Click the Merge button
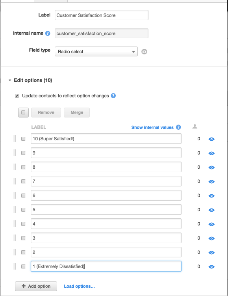Screen dimensions: 228x296 pos(77,112)
